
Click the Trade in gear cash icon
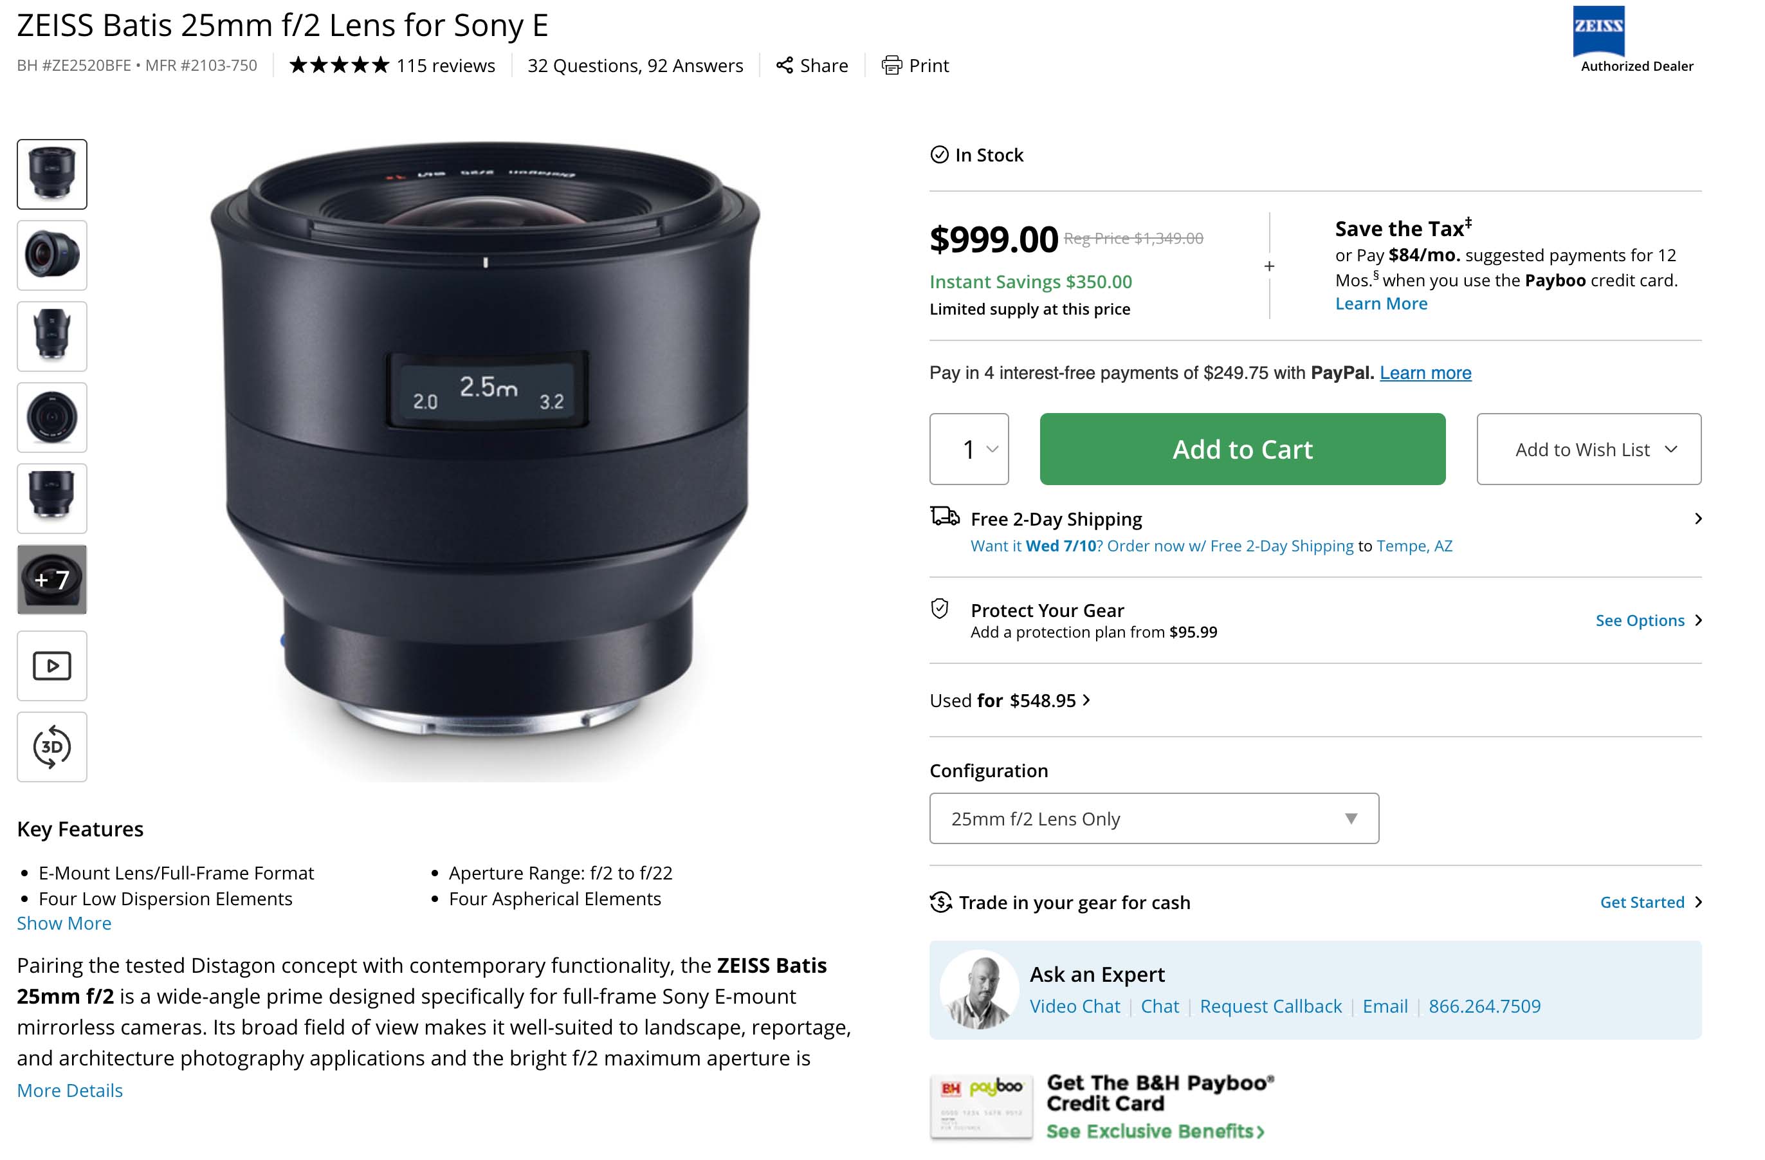click(x=940, y=902)
